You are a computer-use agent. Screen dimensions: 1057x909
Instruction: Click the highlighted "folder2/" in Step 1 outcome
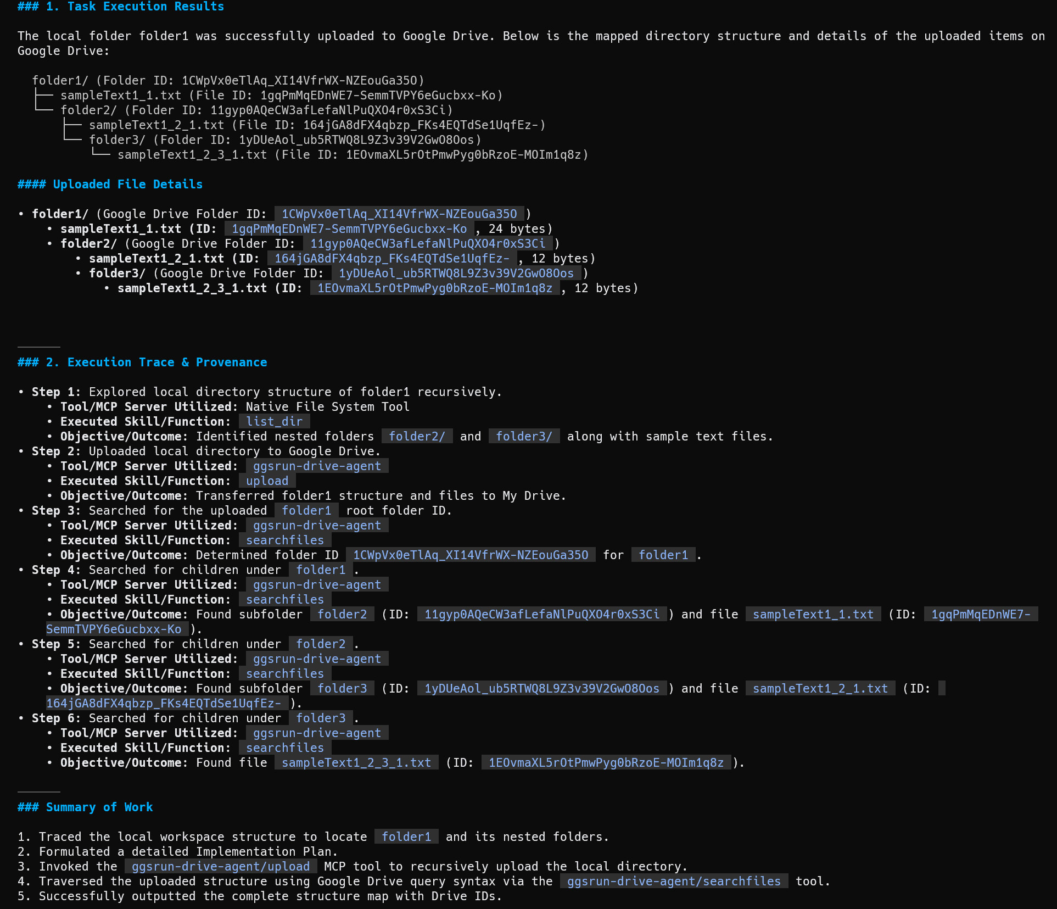(x=417, y=437)
